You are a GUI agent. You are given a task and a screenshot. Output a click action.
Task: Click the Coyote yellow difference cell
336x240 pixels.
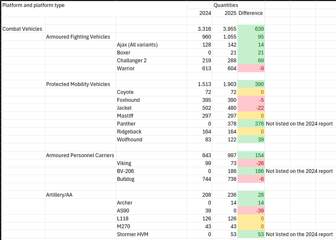(251, 92)
